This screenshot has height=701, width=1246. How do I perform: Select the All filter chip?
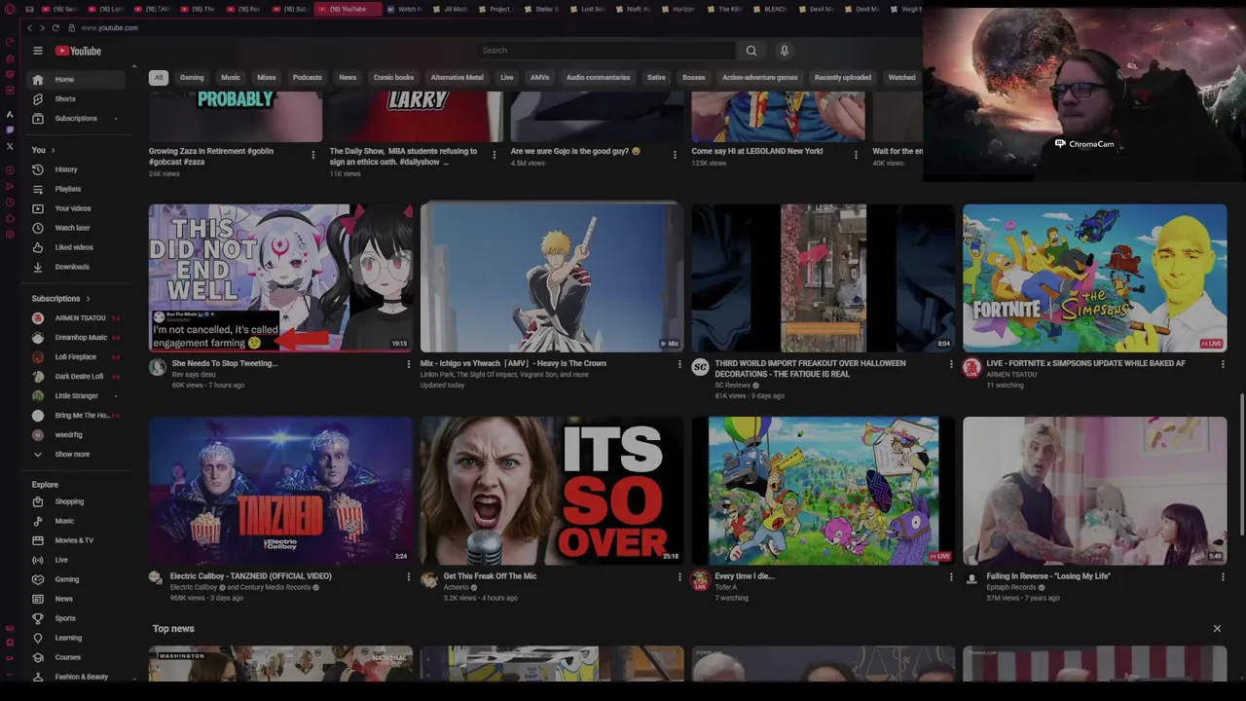[158, 78]
